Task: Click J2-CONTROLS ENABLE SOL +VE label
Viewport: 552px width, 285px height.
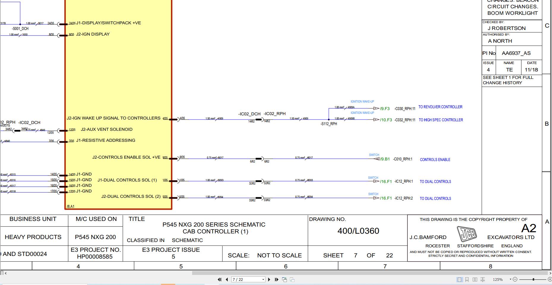Action: pyautogui.click(x=126, y=157)
